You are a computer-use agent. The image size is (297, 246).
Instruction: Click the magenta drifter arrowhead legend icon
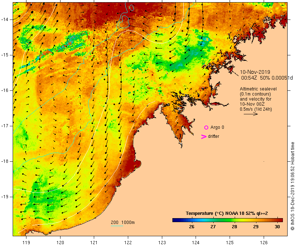coord(204,137)
